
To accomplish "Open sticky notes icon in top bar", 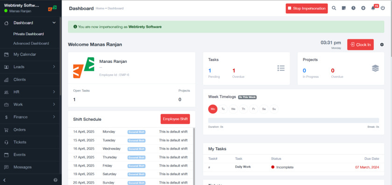I will click(343, 8).
